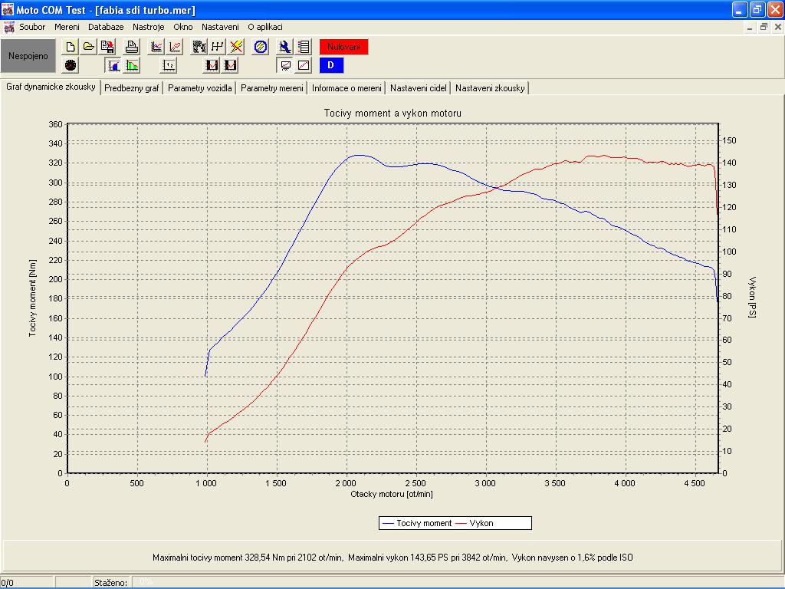Toggle the blue acceleration graph button
This screenshot has height=589, width=785.
(113, 65)
